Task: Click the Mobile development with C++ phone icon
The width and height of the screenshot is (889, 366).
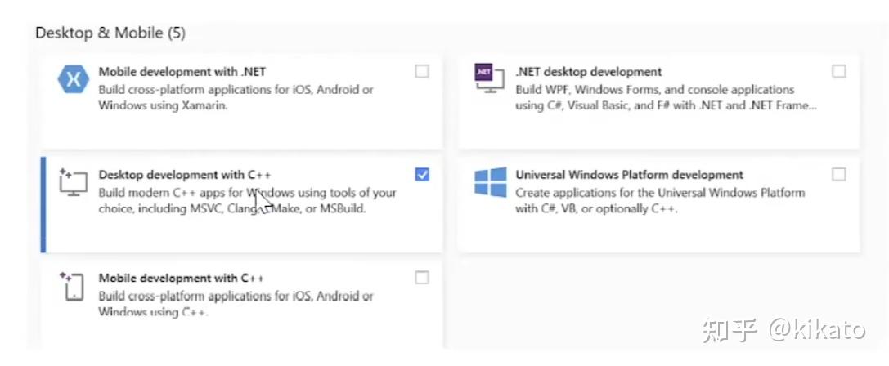Action: (x=71, y=287)
